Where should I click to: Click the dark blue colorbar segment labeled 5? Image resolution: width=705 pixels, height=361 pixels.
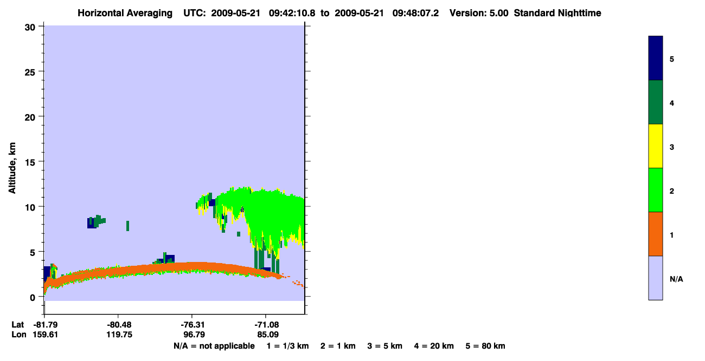click(656, 58)
